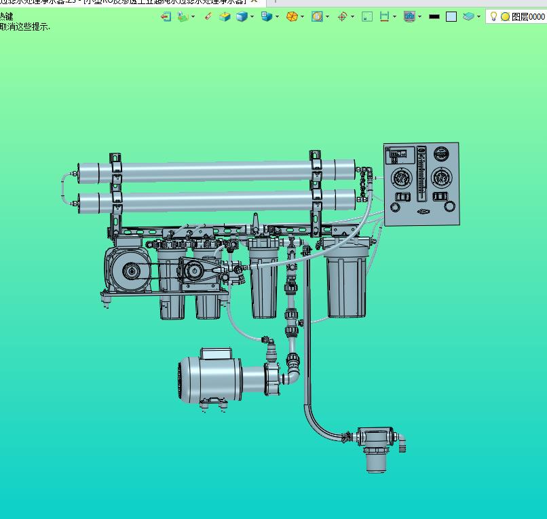The height and width of the screenshot is (519, 547).
Task: Click the '取消这些提示' hint text
Action: [x=24, y=26]
